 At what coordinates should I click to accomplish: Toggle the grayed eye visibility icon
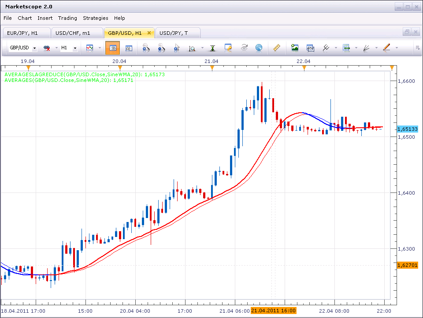point(244,48)
